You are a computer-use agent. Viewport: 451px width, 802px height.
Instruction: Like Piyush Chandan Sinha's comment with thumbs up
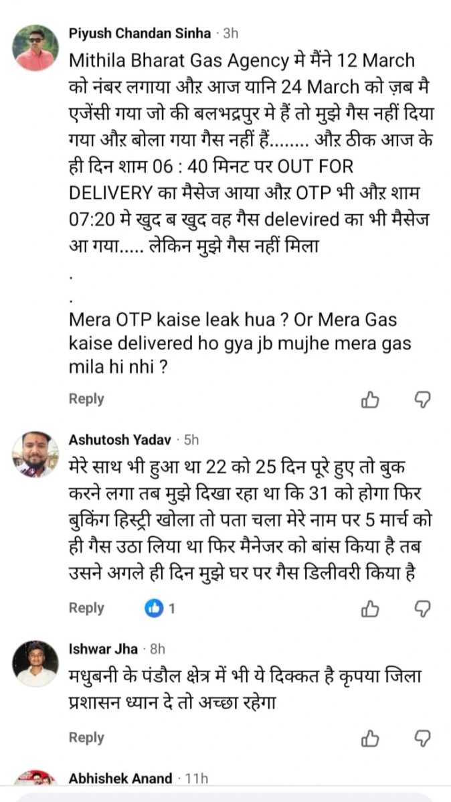point(370,398)
